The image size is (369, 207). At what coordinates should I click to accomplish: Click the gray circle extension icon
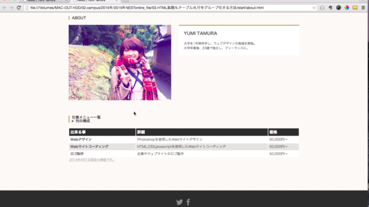pyautogui.click(x=322, y=8)
